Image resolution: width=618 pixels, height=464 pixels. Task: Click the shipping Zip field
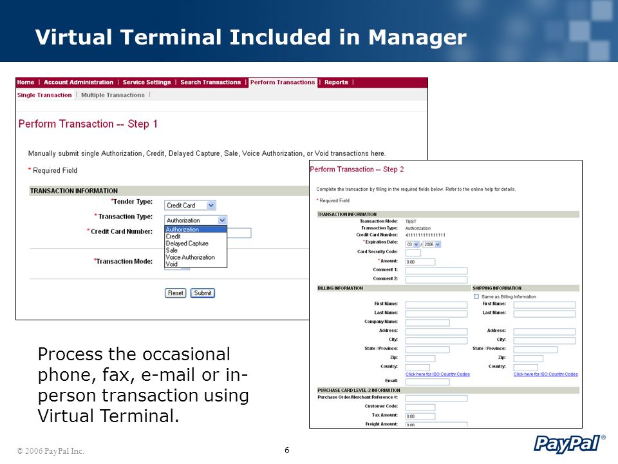(528, 358)
